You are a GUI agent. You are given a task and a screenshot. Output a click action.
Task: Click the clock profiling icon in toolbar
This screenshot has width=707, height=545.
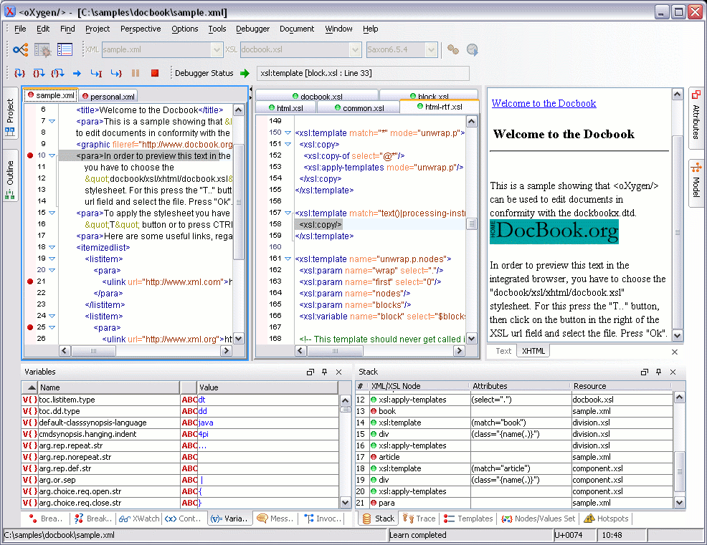[472, 49]
